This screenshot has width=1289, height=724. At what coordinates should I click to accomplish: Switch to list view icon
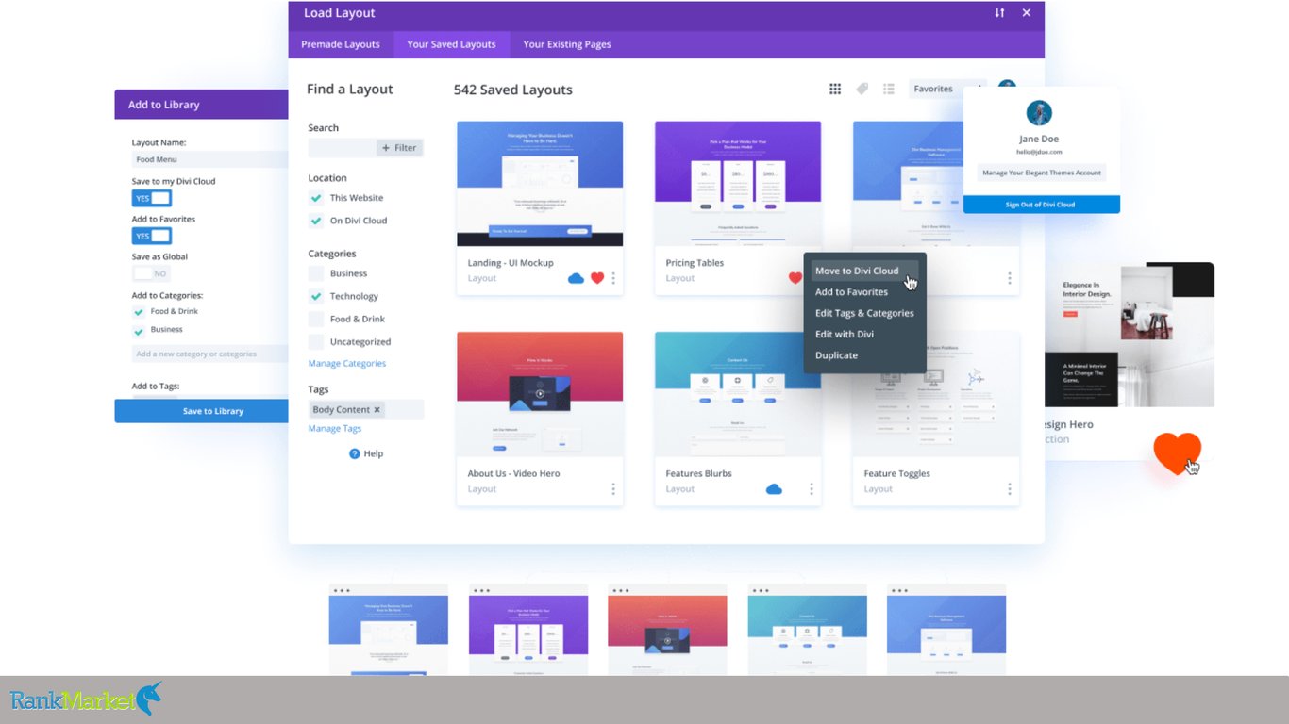pos(888,89)
